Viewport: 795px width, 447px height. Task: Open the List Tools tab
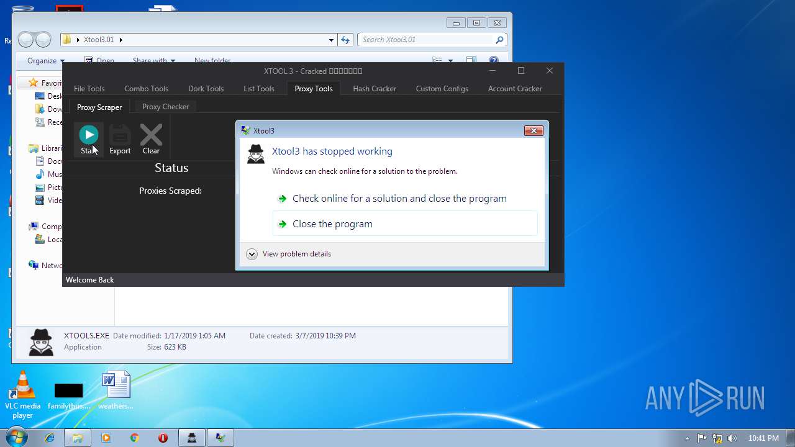tap(258, 89)
